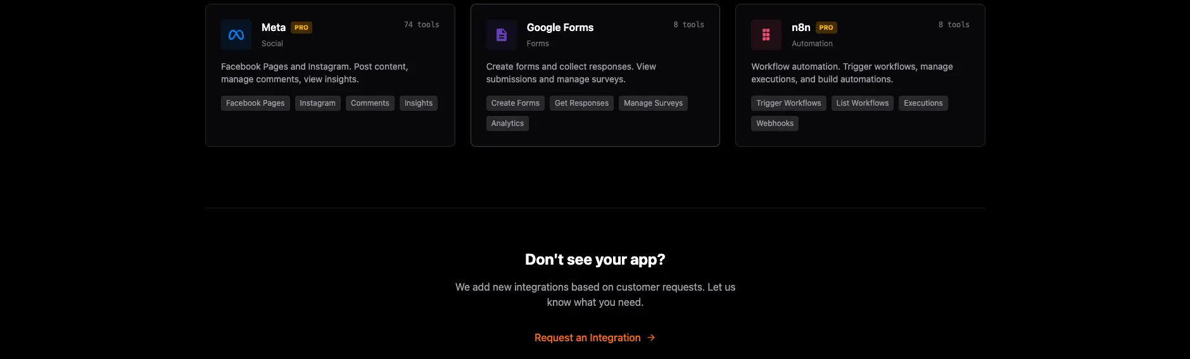Screen dimensions: 1190x359
Task: Click the 'Forms' category label under Google Forms
Action: 538,44
